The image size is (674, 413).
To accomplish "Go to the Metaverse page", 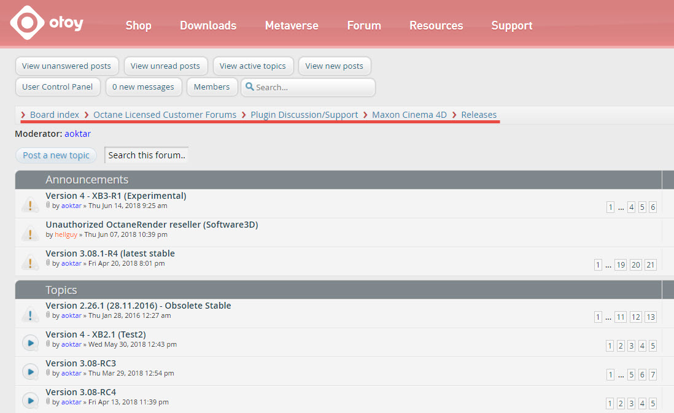I will (x=292, y=26).
